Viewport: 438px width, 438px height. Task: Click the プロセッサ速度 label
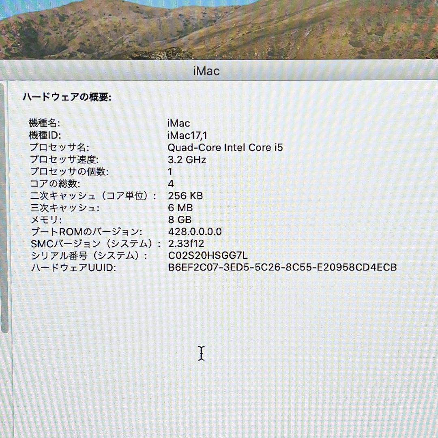pos(64,159)
